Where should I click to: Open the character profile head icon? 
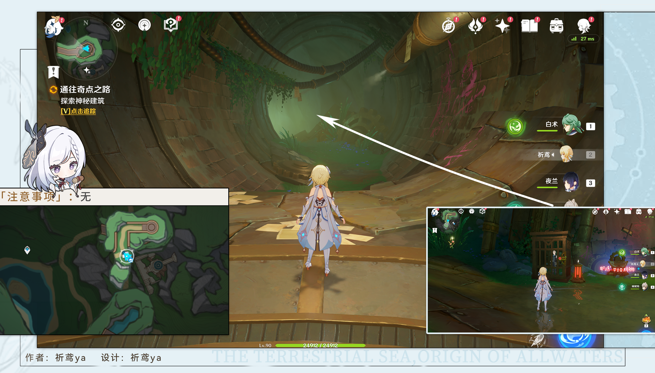coord(584,26)
